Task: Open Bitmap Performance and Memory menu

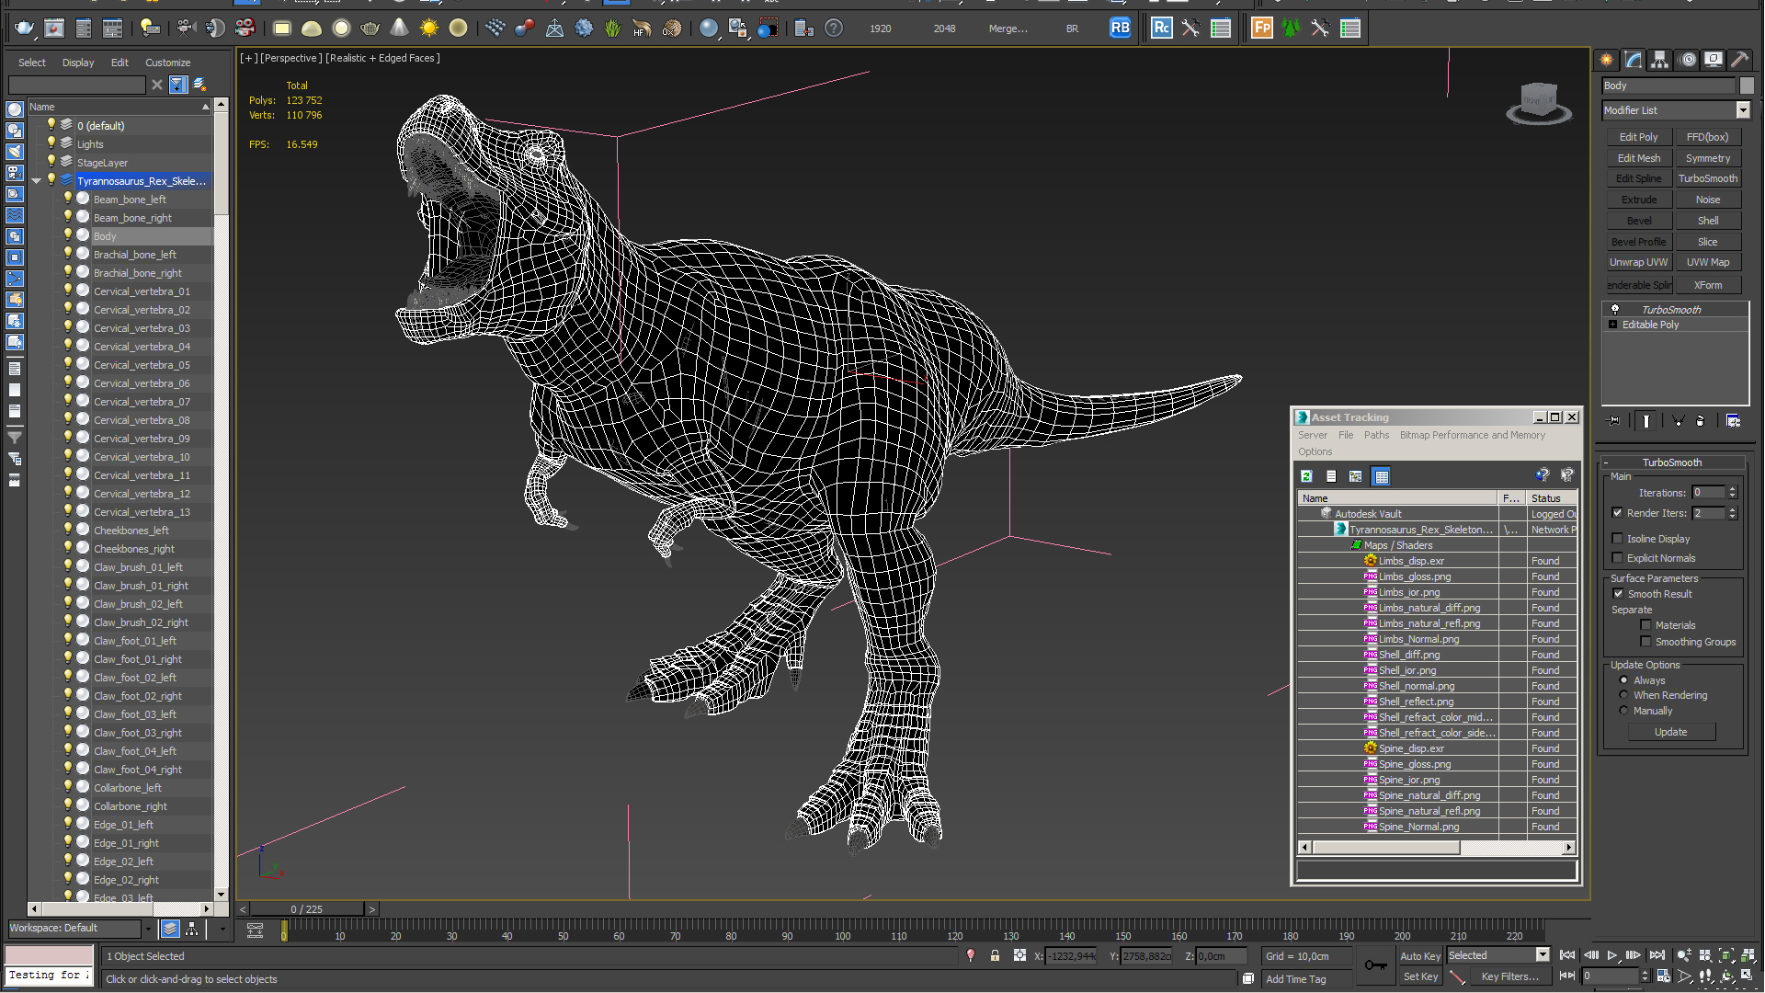Action: [1472, 436]
